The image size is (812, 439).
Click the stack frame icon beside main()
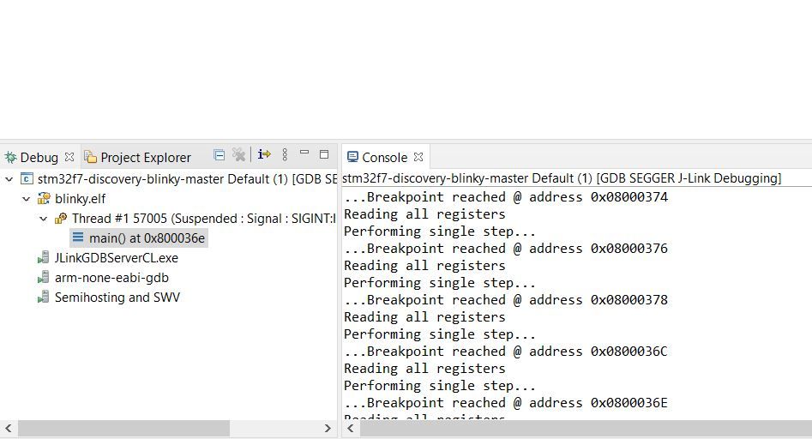78,238
